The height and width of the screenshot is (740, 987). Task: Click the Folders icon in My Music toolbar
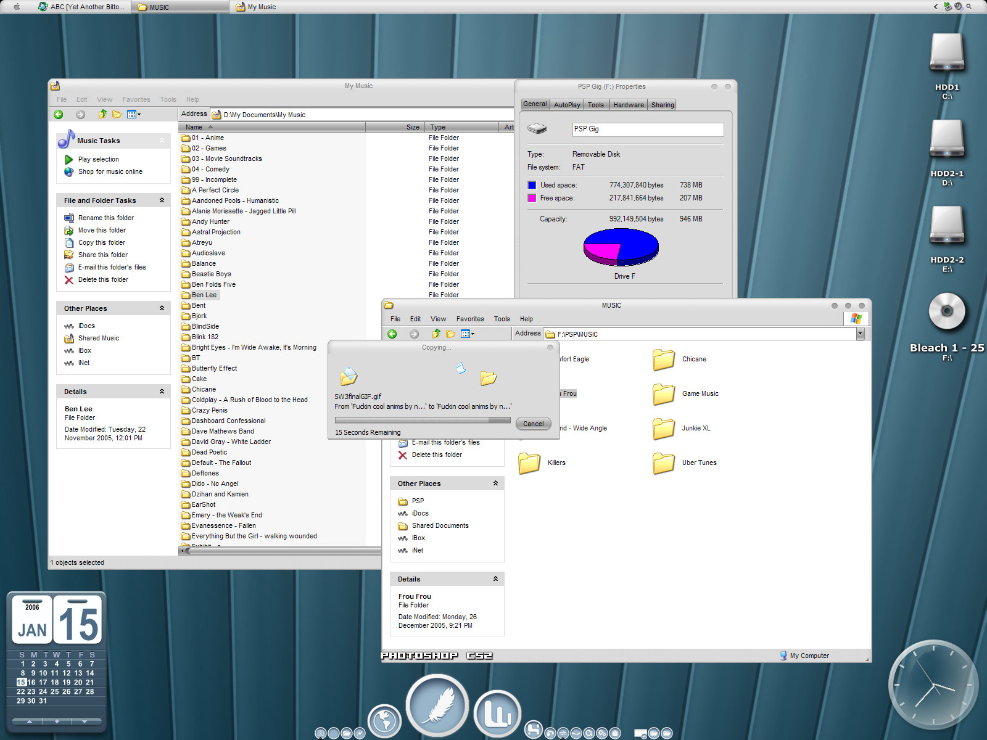coord(117,114)
